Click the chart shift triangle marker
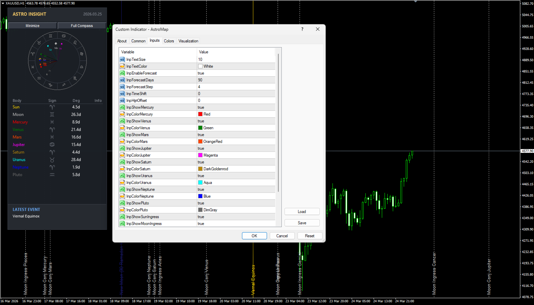The image size is (534, 305). (415, 1)
